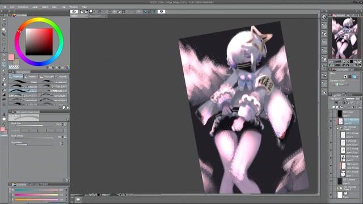Click the Undo arrow icon
Screen dimensions: 363x204
100,11
